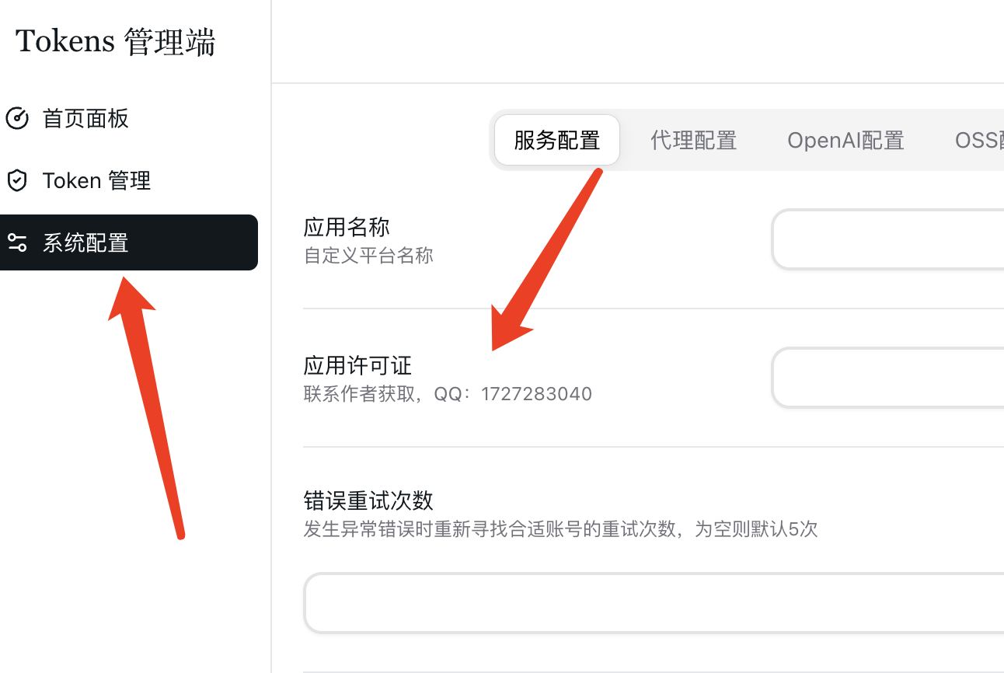Image resolution: width=1004 pixels, height=673 pixels.
Task: Click the QQ number 1727283040 text
Action: pyautogui.click(x=536, y=394)
